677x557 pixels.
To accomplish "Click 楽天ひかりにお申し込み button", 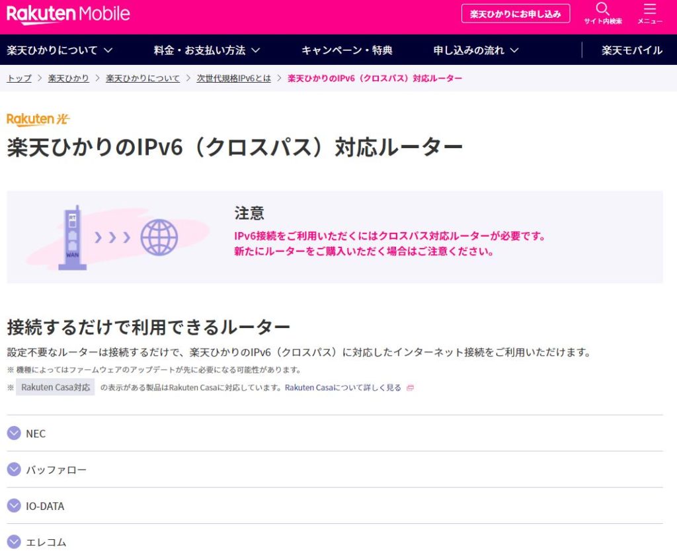I will pos(516,14).
